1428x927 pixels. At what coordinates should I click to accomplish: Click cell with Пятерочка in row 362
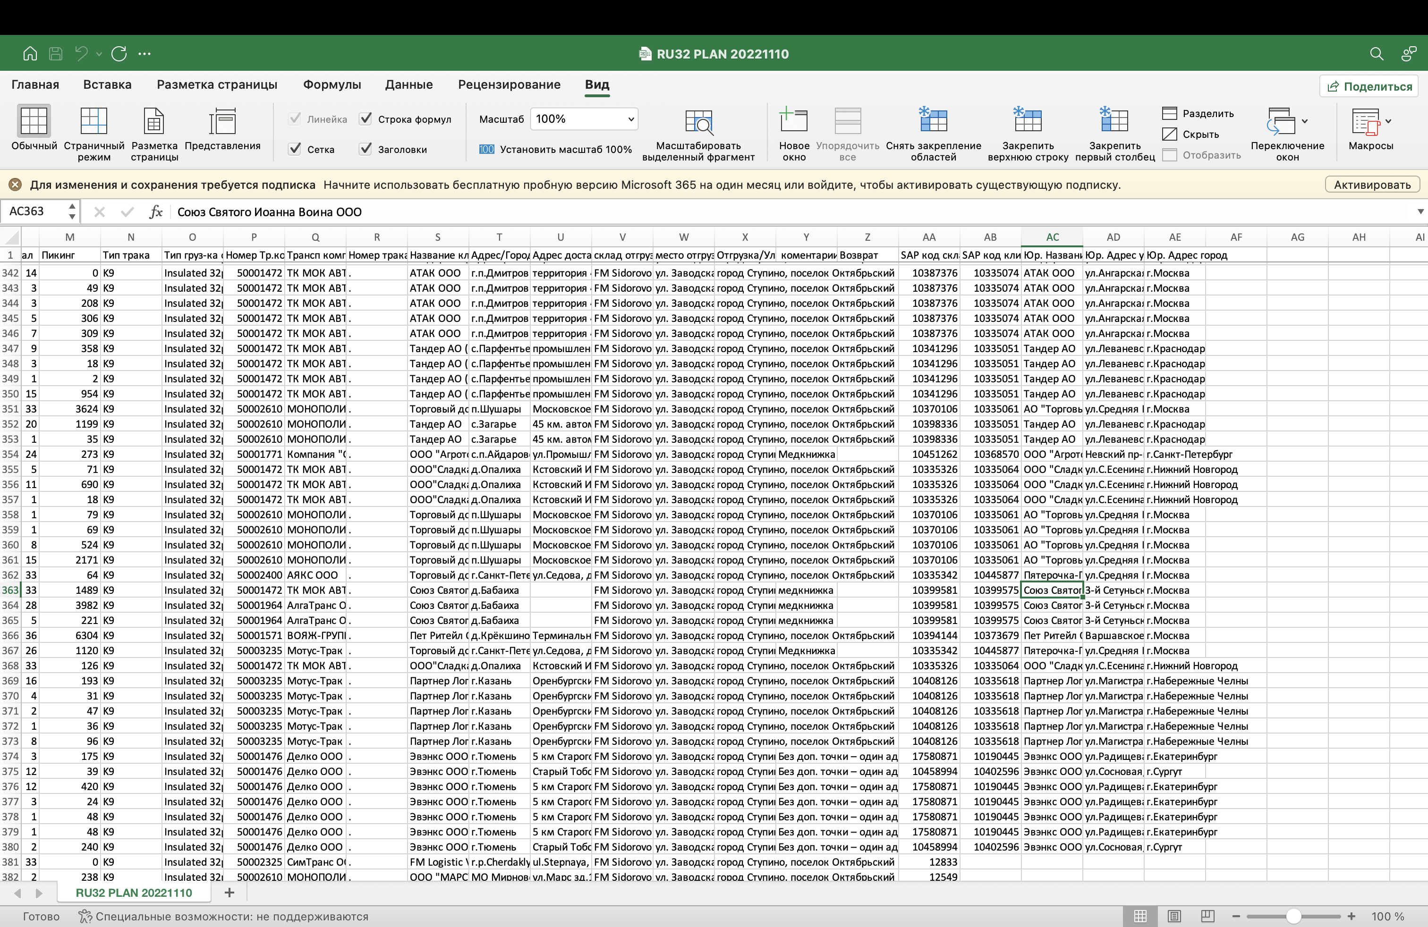(1053, 575)
